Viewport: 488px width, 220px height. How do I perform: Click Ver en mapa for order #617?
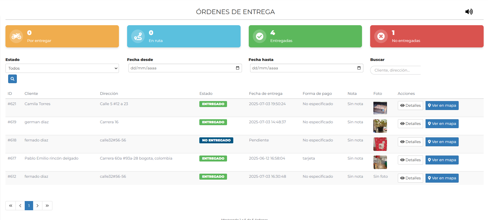pyautogui.click(x=442, y=160)
